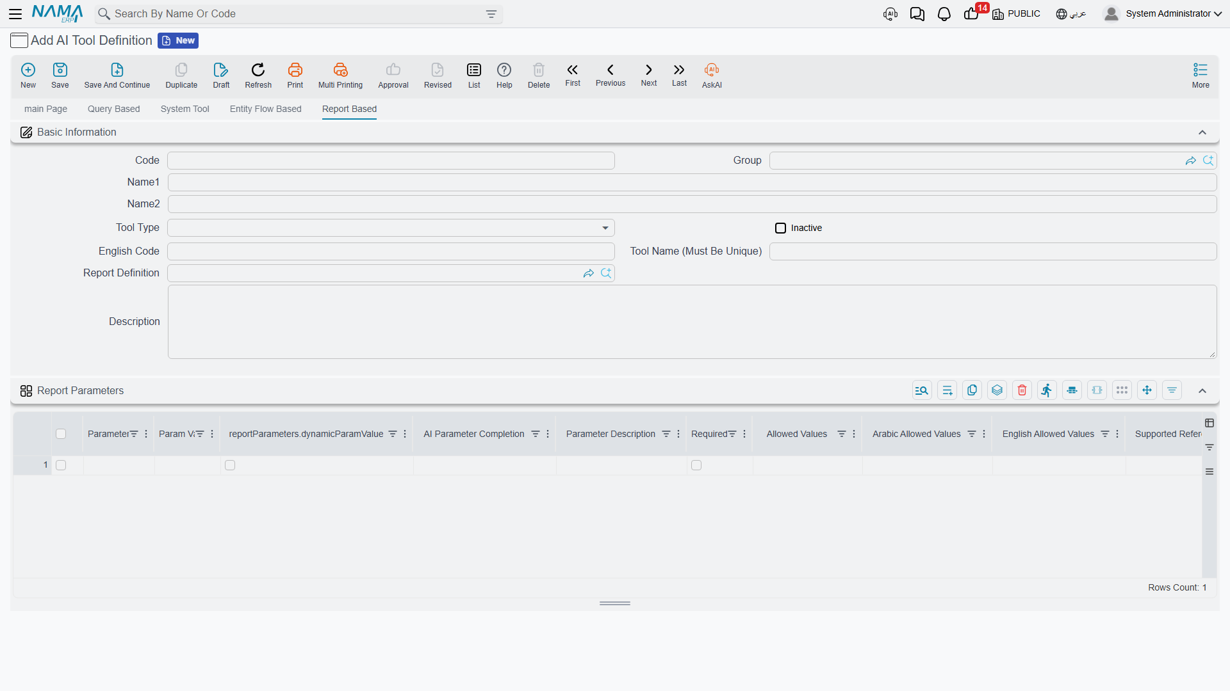
Task: Select all rows header checkbox
Action: point(61,434)
